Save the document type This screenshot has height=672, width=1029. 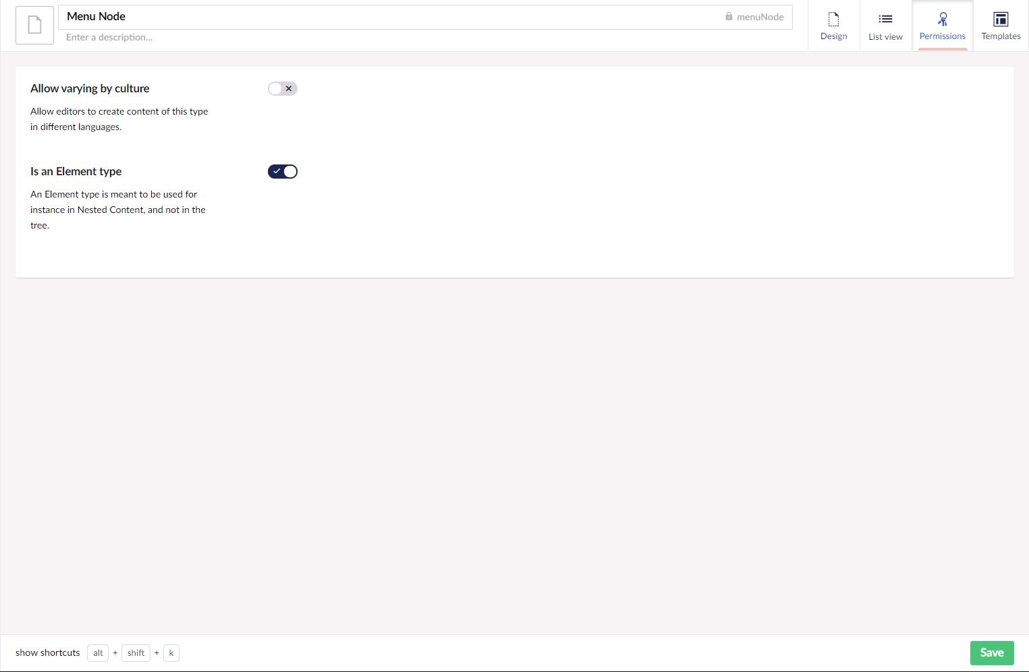click(x=992, y=652)
